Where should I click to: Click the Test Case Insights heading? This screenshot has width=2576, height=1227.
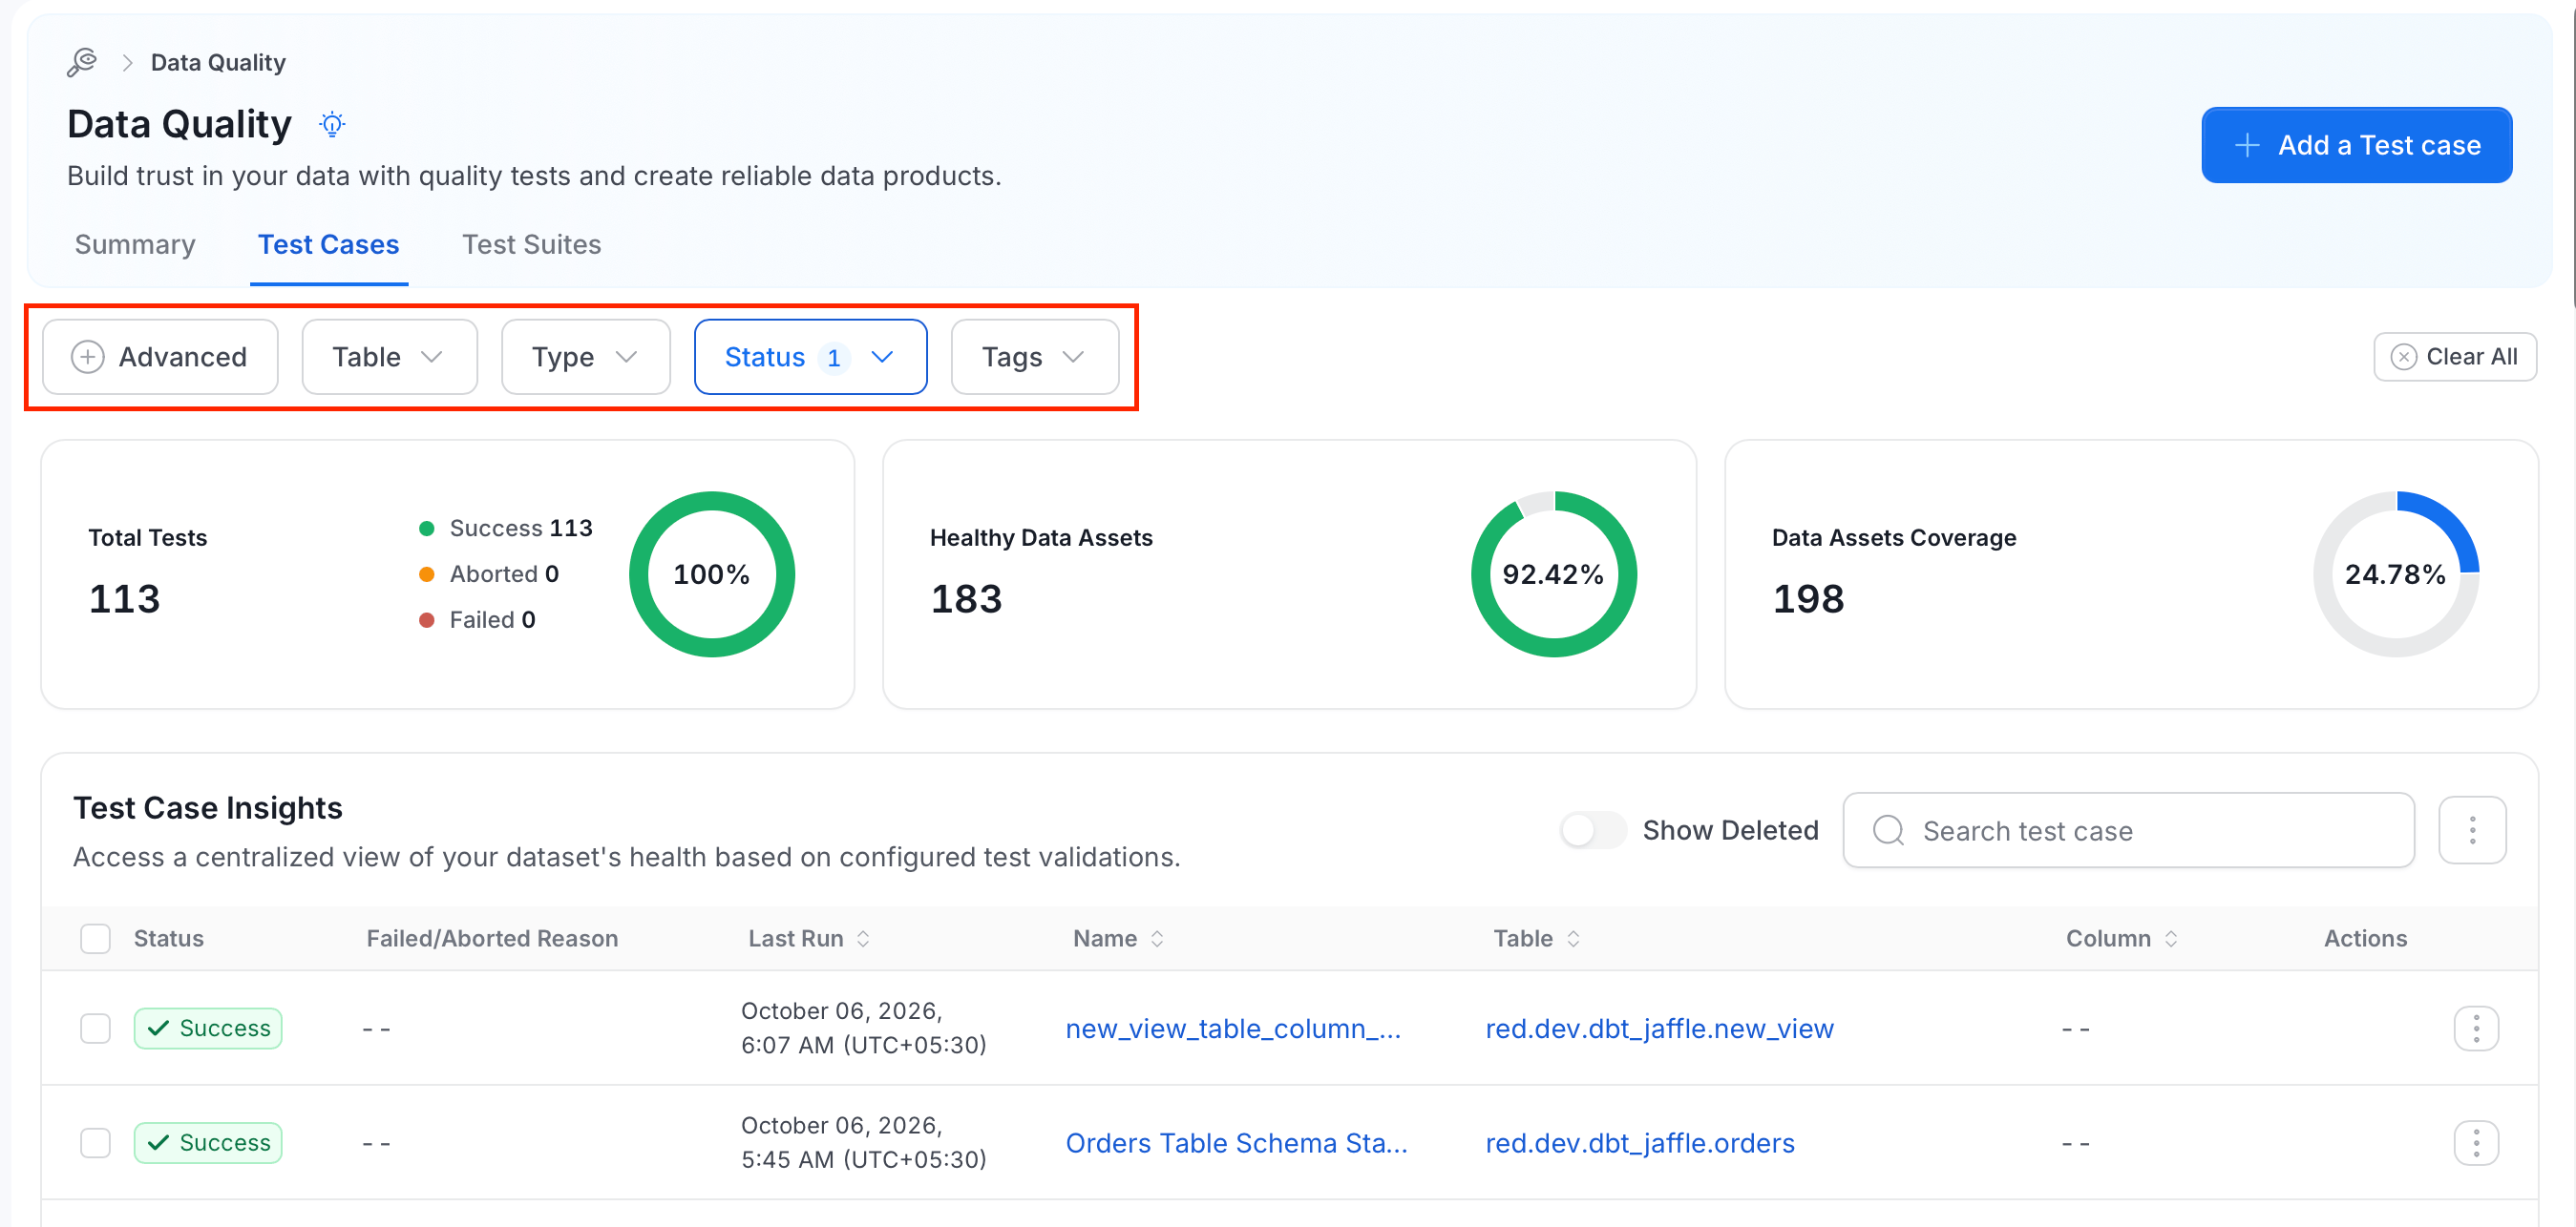pos(208,807)
